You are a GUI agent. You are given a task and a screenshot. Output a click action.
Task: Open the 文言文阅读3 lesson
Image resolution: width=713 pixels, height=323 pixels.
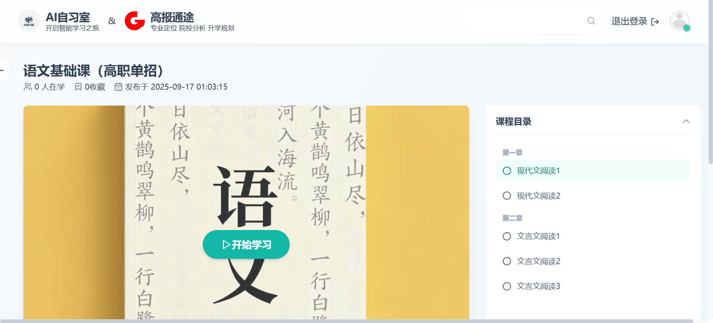pyautogui.click(x=538, y=286)
